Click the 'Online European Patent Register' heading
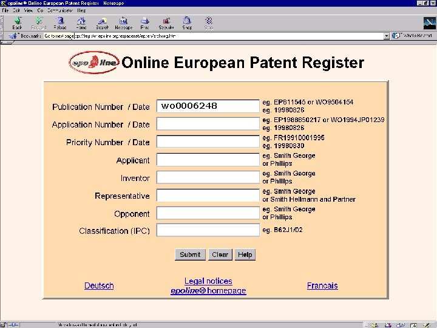This screenshot has height=328, width=437. 243,63
